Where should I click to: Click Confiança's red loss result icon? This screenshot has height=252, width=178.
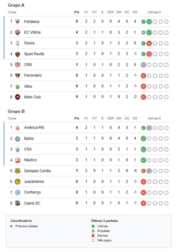[x=143, y=193]
